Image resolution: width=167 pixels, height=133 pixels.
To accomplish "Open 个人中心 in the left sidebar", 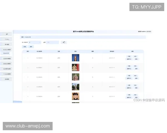I will 7,39.
